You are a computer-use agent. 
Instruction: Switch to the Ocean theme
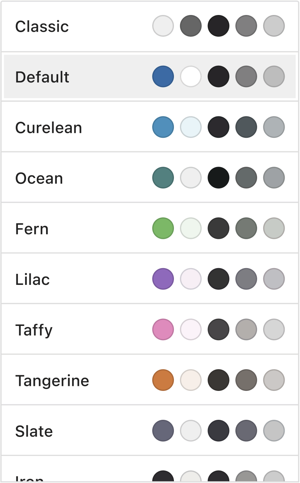pyautogui.click(x=39, y=178)
